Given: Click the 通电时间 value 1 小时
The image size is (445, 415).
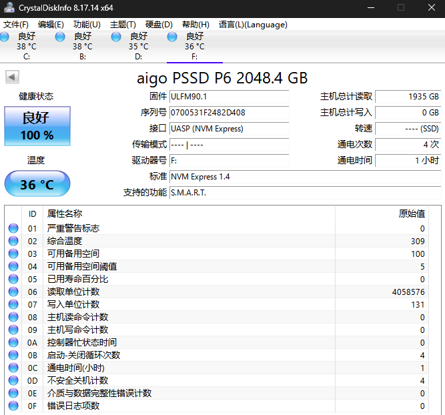Looking at the screenshot, I should pos(408,161).
